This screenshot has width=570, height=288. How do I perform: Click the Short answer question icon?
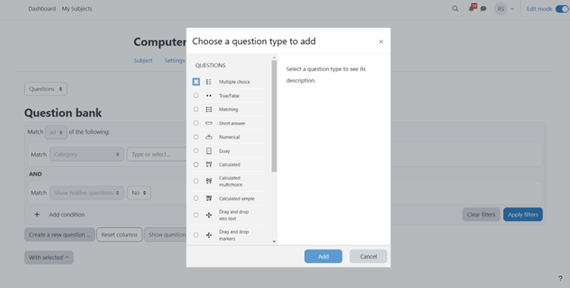(x=208, y=124)
